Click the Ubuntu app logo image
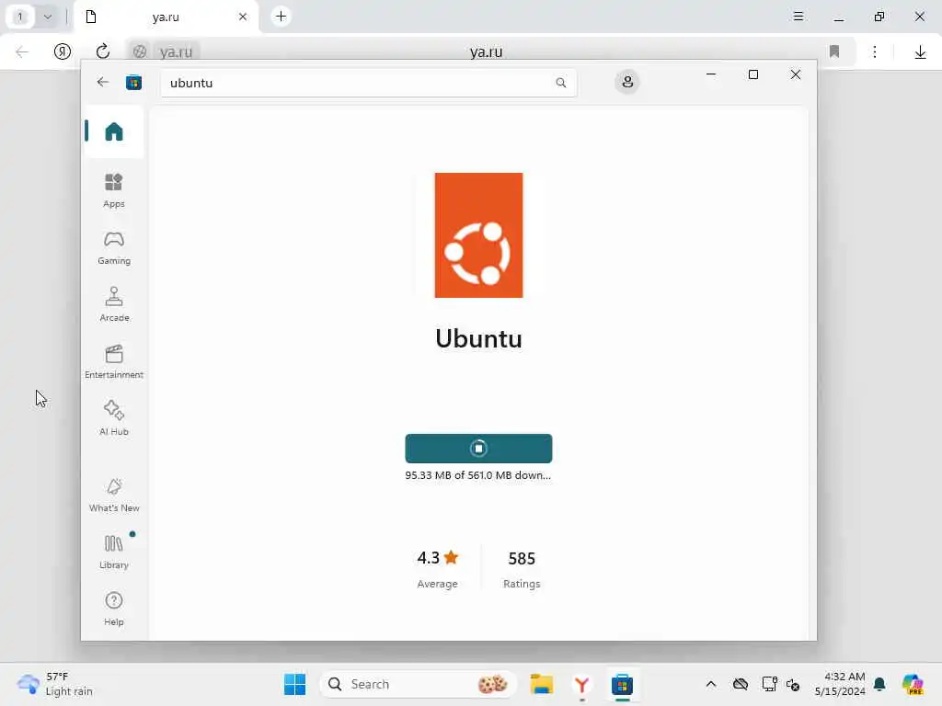This screenshot has height=706, width=942. coord(478,235)
